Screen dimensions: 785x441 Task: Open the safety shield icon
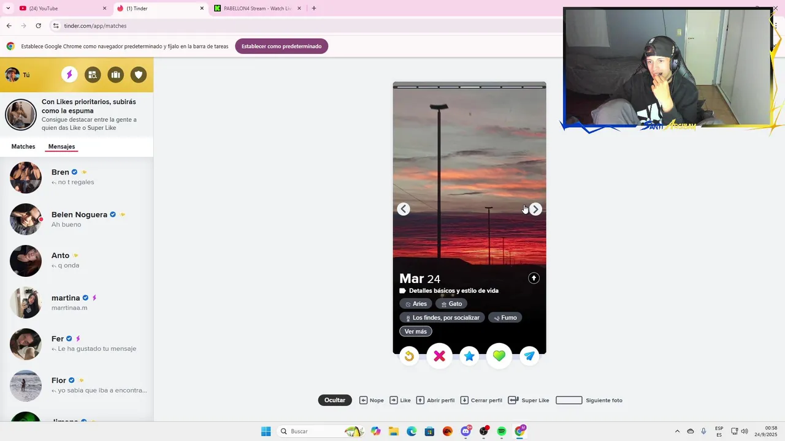(x=139, y=75)
